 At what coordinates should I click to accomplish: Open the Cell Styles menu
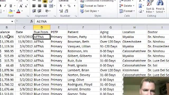(x=90, y=11)
